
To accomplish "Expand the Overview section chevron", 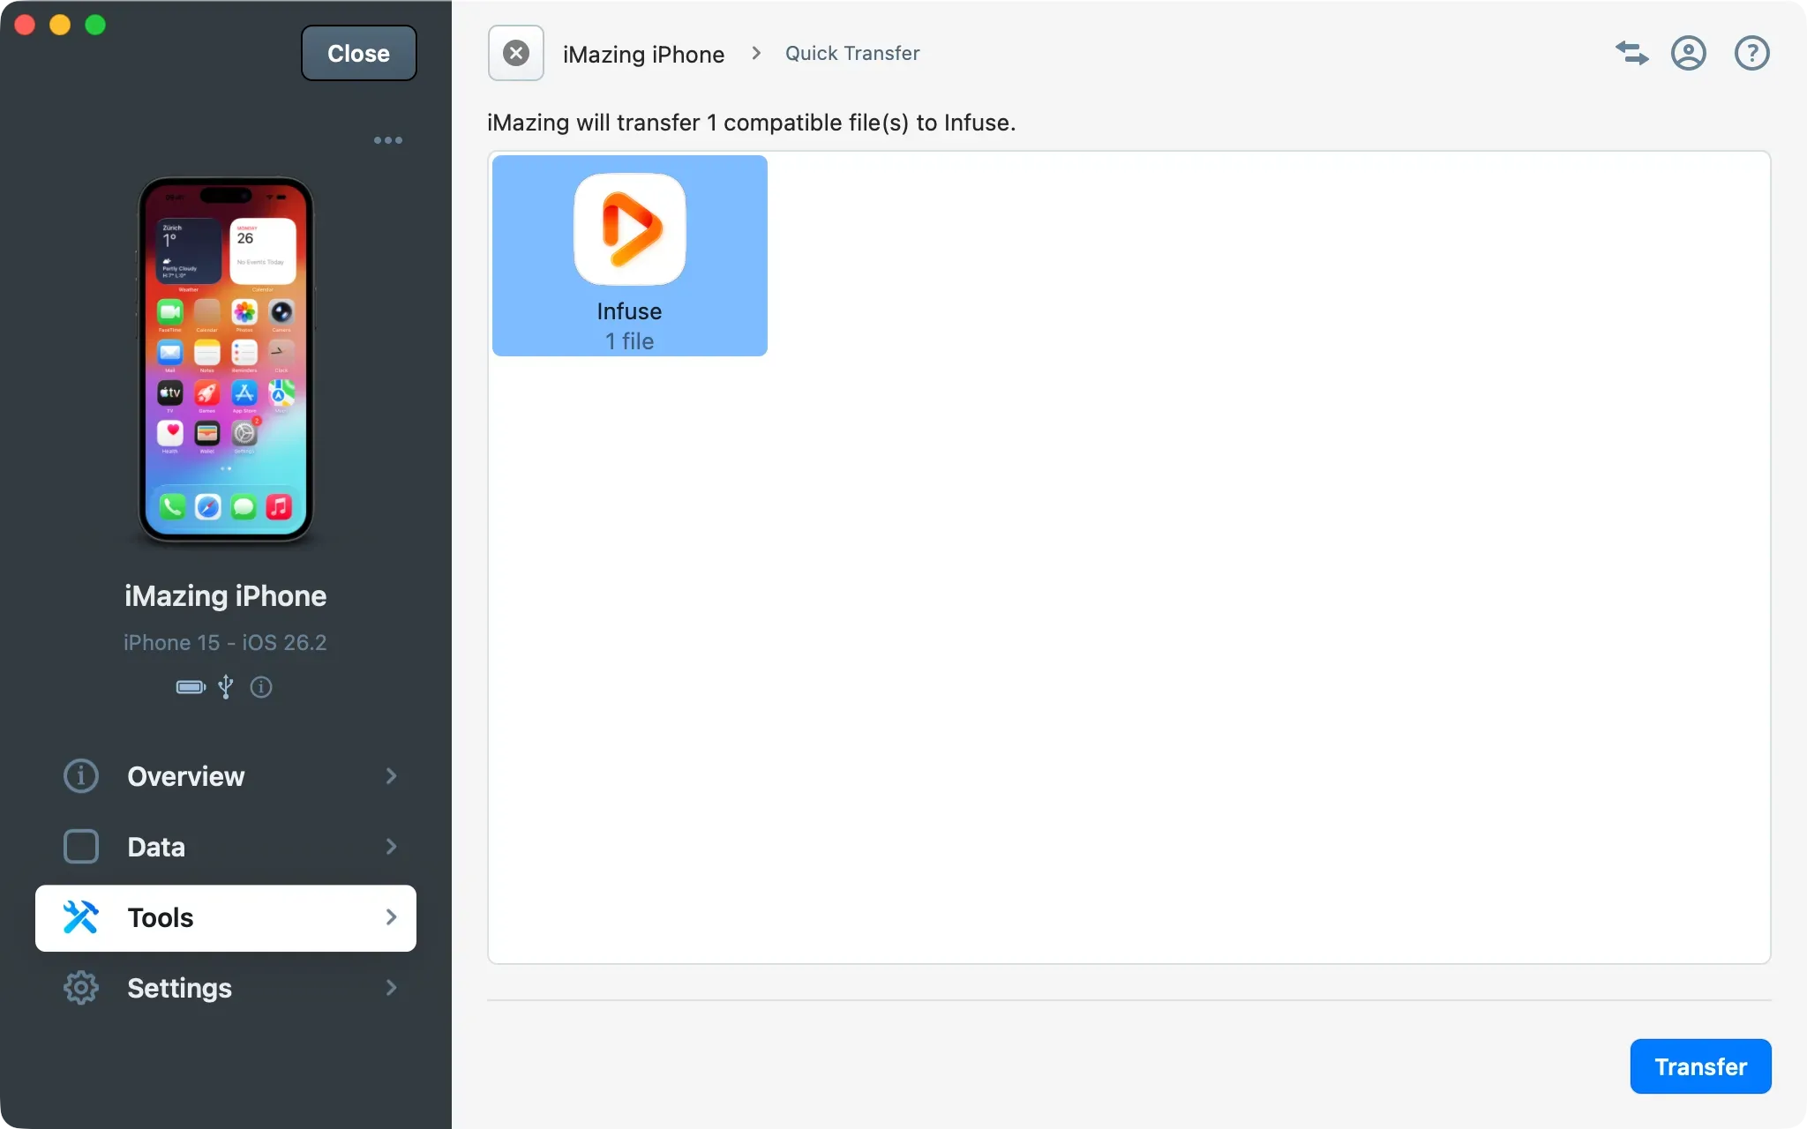I will click(391, 776).
